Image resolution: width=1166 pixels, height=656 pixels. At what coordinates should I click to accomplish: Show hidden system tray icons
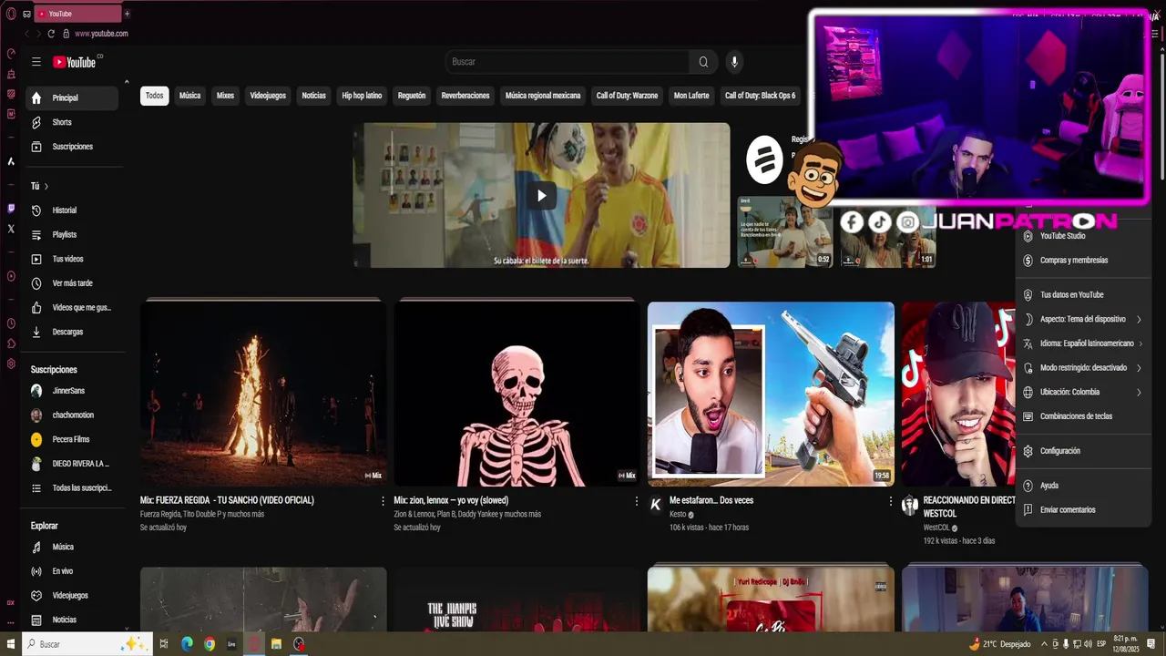(x=1044, y=644)
